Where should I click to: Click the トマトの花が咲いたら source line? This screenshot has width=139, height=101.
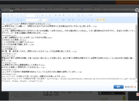coord(18,42)
